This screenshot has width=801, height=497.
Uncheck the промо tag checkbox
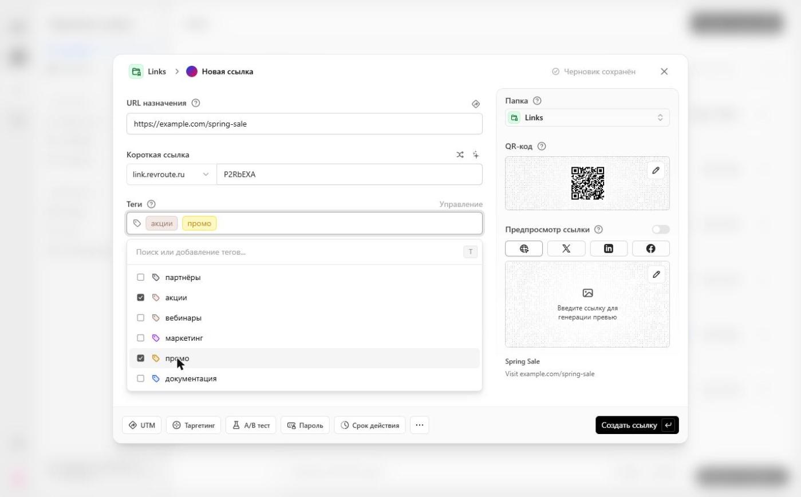140,358
